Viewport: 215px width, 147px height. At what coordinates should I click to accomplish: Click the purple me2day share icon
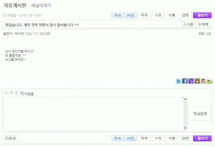click(191, 81)
